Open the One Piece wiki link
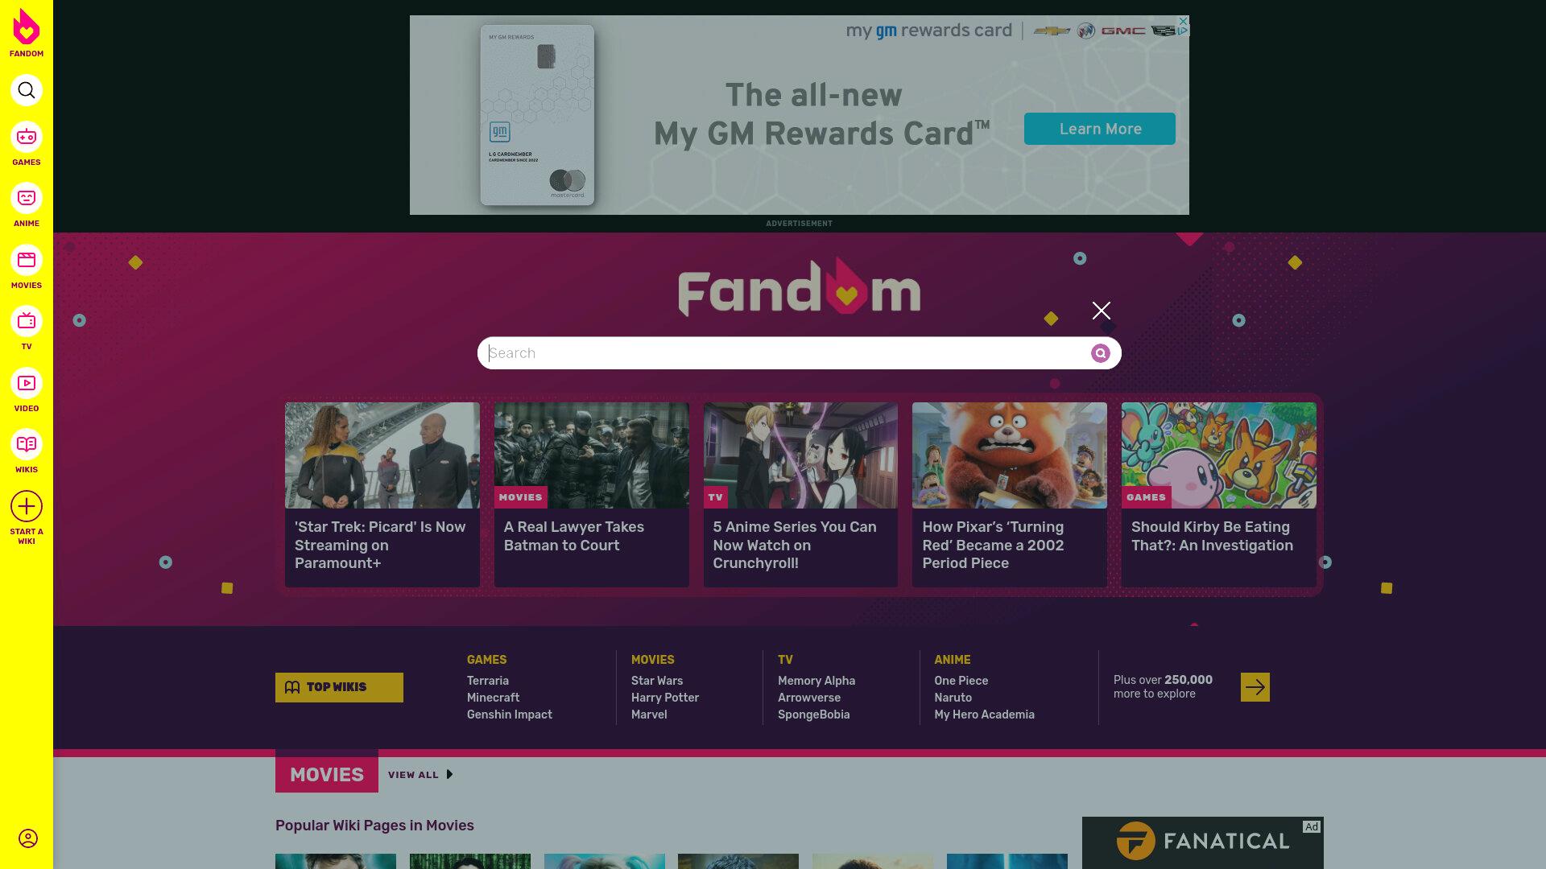This screenshot has width=1546, height=869. tap(961, 681)
